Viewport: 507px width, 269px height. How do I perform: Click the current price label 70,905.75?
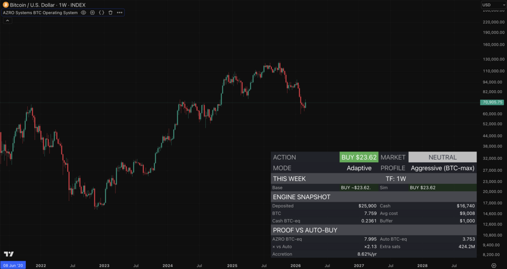click(492, 102)
